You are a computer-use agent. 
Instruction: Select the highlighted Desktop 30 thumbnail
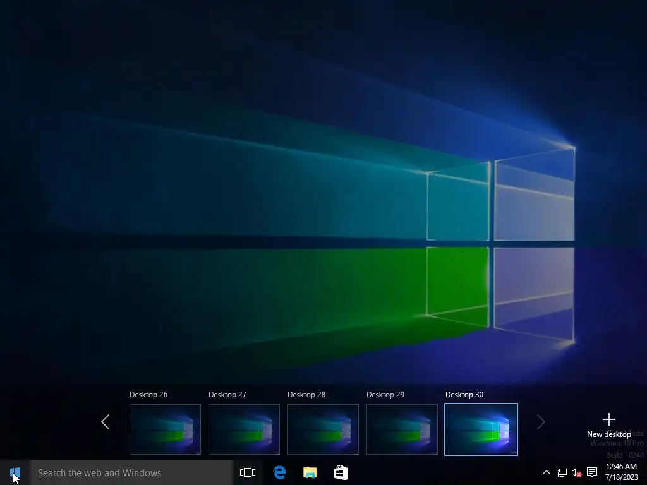coord(481,429)
